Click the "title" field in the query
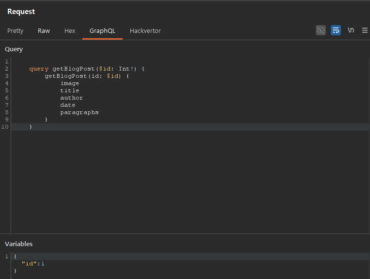370x279 pixels. click(70, 90)
